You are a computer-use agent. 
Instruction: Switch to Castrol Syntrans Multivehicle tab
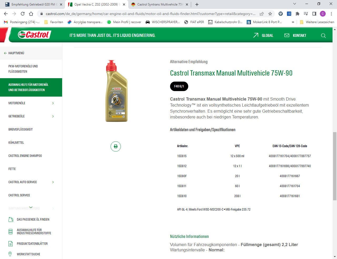point(160,4)
